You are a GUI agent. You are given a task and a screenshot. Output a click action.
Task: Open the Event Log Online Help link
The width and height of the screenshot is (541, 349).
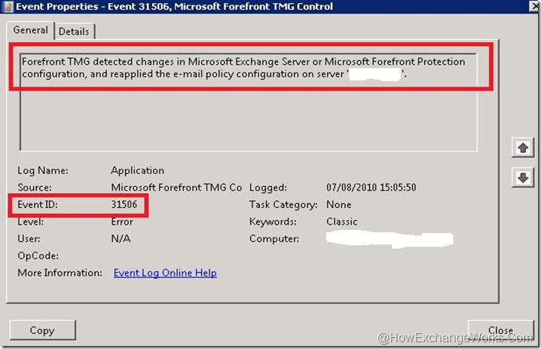tap(165, 273)
